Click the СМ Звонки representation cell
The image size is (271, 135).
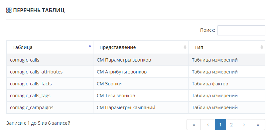(109, 84)
